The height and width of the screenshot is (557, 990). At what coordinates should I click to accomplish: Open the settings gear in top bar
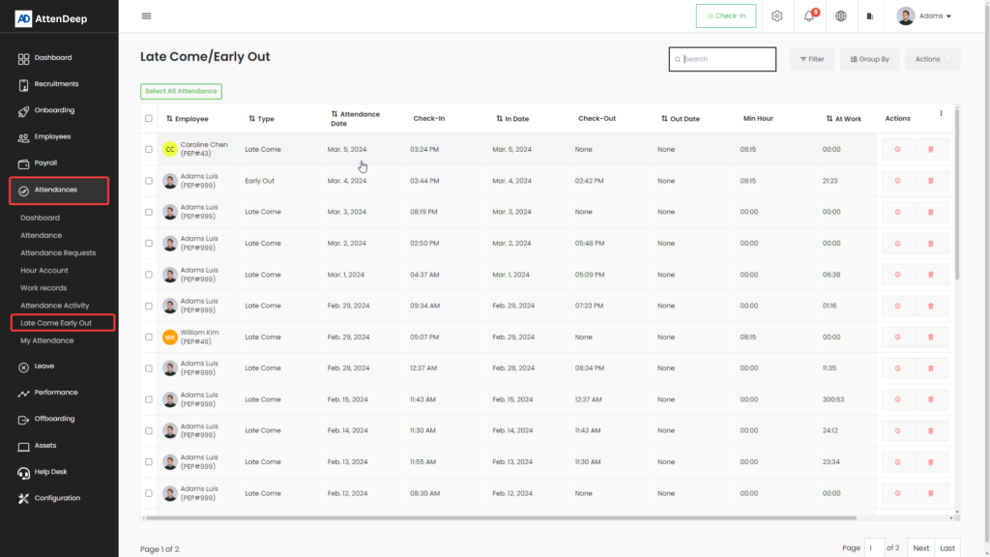pyautogui.click(x=776, y=16)
